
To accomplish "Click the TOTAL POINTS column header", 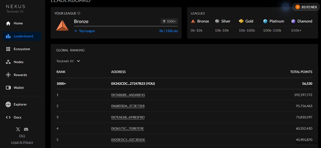I will [301, 72].
